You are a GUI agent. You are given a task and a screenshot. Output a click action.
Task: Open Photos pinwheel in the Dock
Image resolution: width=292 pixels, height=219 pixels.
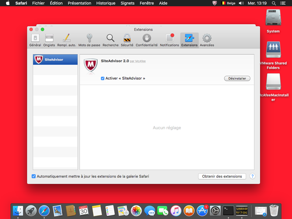click(136, 211)
